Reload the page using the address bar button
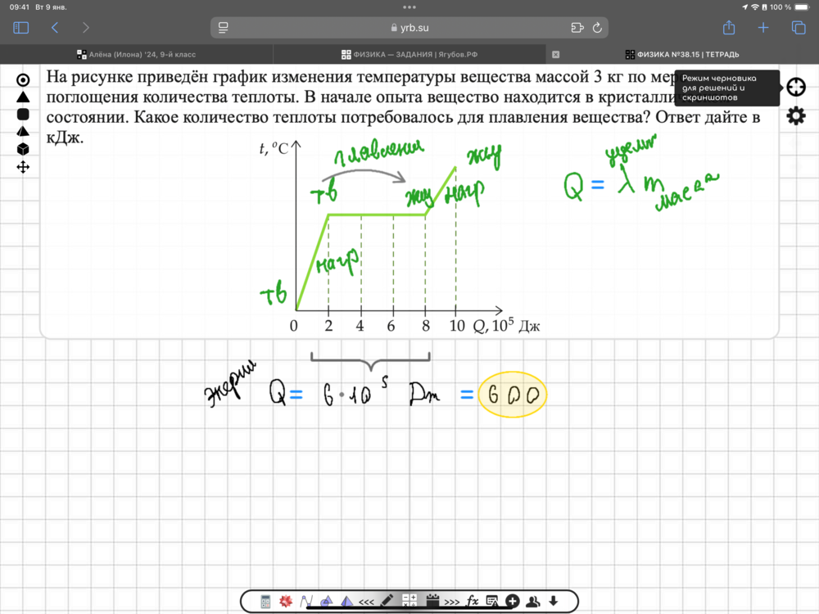The width and height of the screenshot is (819, 614). (x=597, y=28)
